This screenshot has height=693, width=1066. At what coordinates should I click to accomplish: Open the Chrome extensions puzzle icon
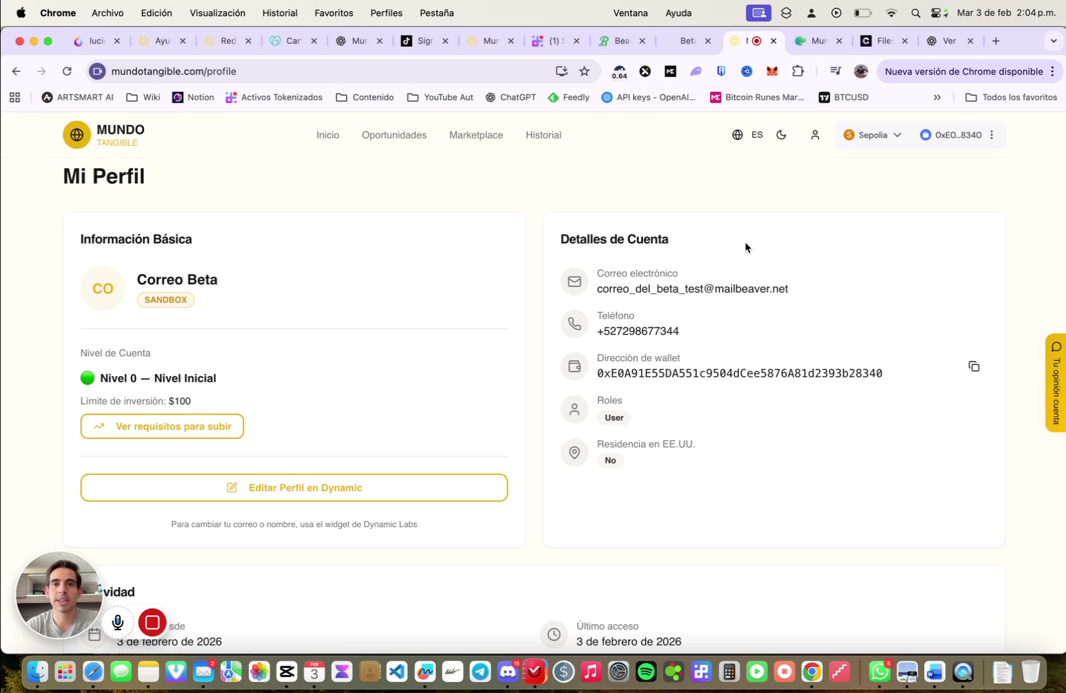click(x=798, y=71)
